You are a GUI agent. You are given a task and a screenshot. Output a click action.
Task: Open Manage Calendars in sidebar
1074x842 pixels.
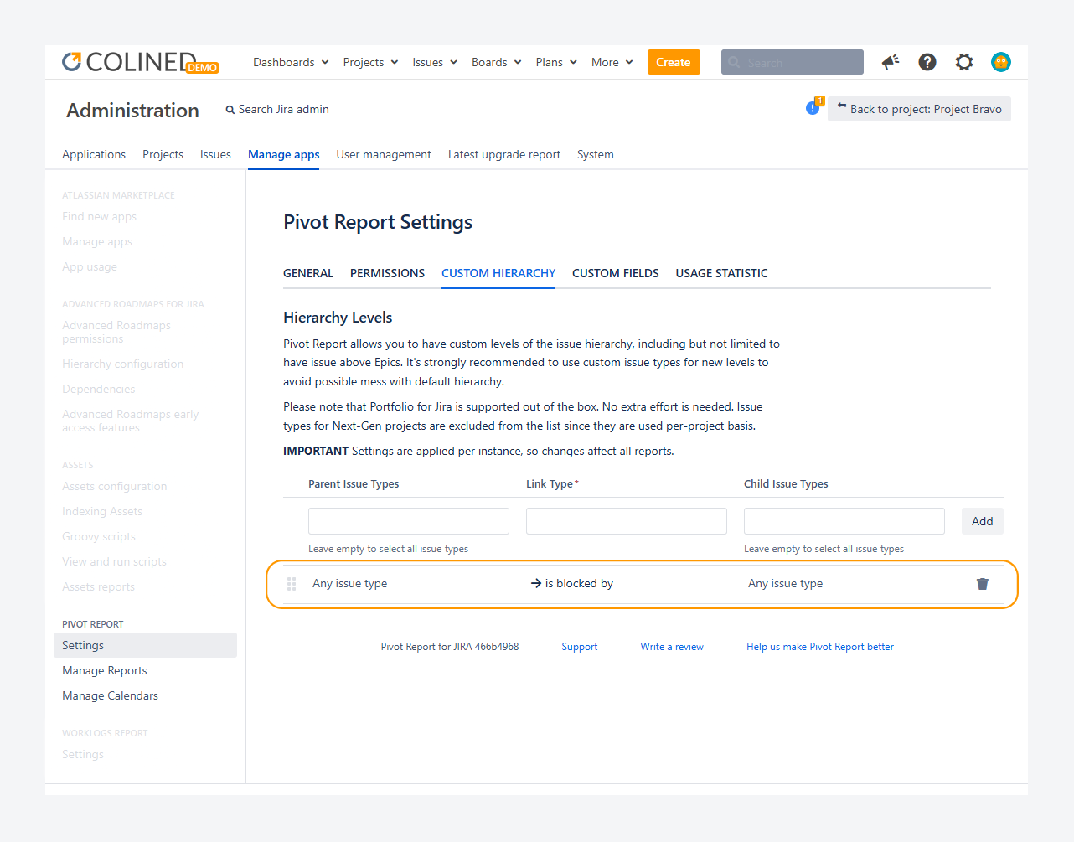click(x=110, y=695)
